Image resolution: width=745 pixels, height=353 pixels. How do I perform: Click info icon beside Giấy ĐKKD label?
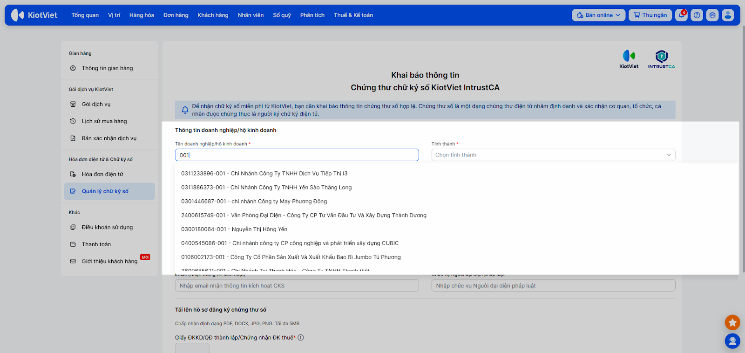point(301,338)
